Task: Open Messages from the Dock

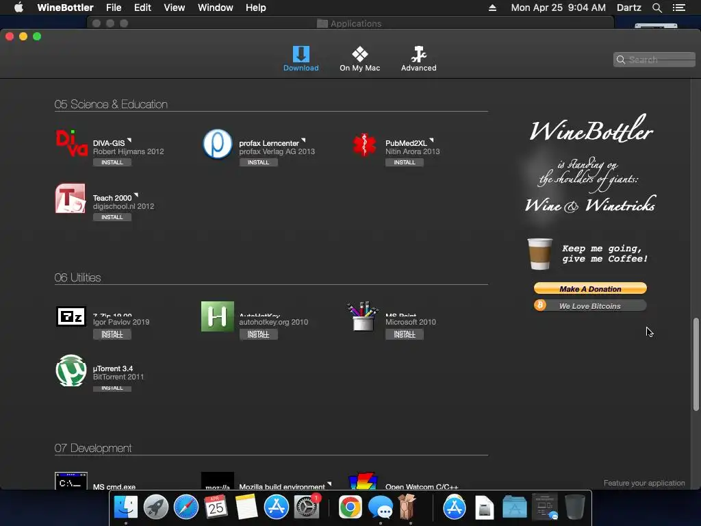Action: coord(381,508)
